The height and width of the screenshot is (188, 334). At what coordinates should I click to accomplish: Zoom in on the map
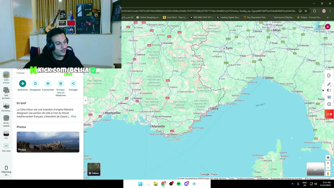(x=328, y=163)
